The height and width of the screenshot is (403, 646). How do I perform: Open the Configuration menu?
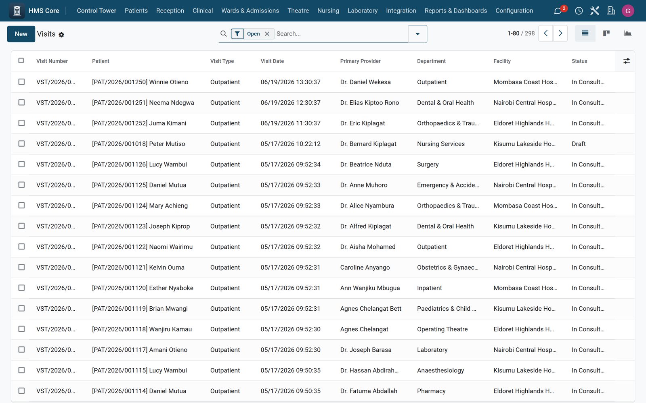[514, 10]
